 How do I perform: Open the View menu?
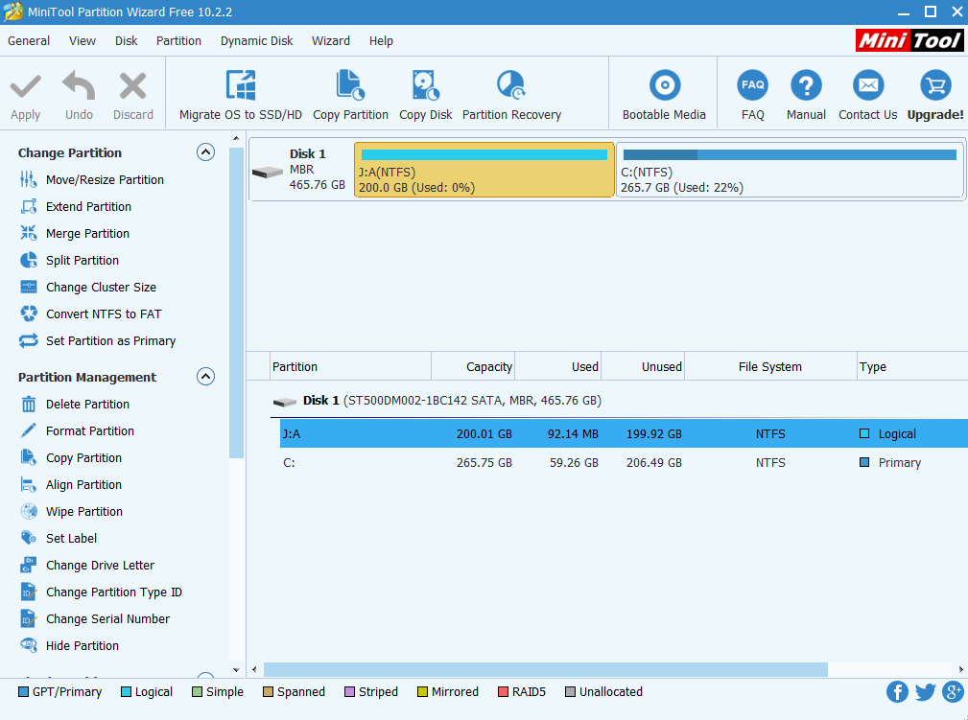tap(83, 40)
